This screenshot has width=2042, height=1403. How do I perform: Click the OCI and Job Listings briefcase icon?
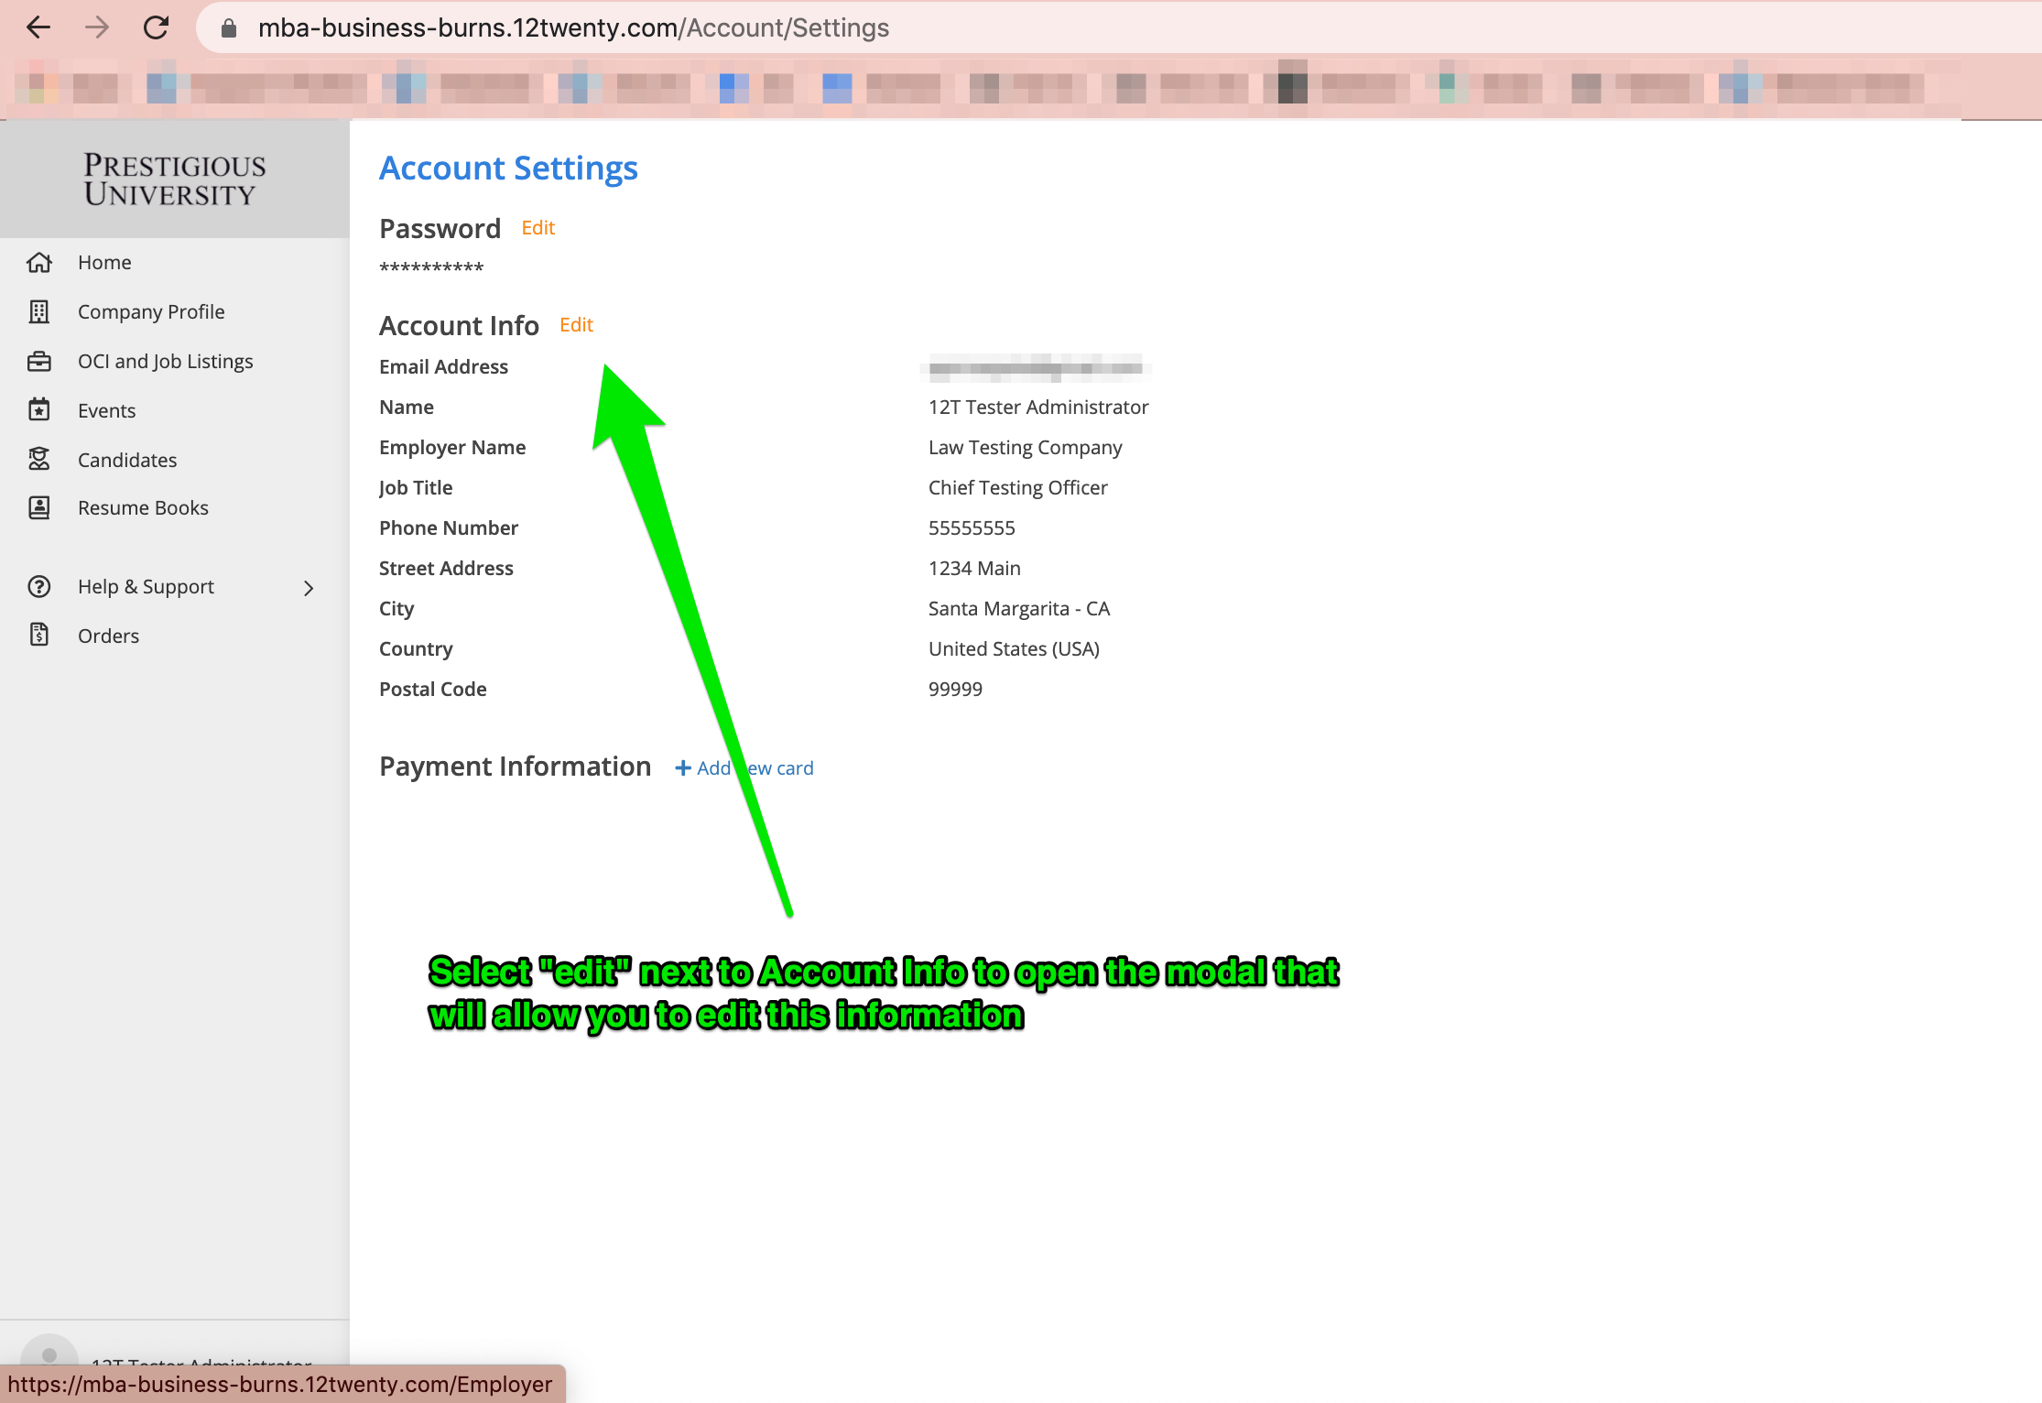click(39, 362)
